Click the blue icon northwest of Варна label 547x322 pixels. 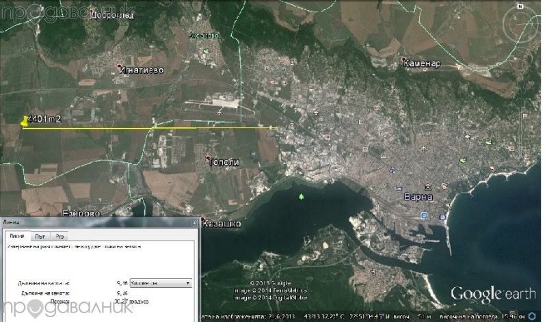coord(392,171)
